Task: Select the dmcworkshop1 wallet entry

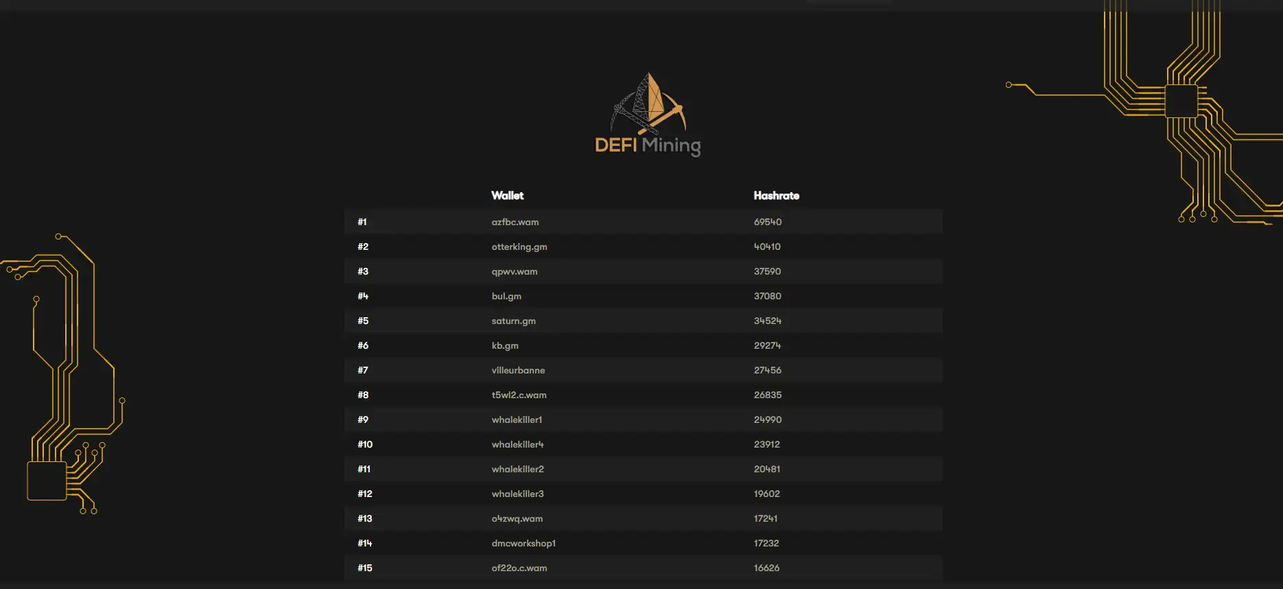Action: tap(523, 543)
